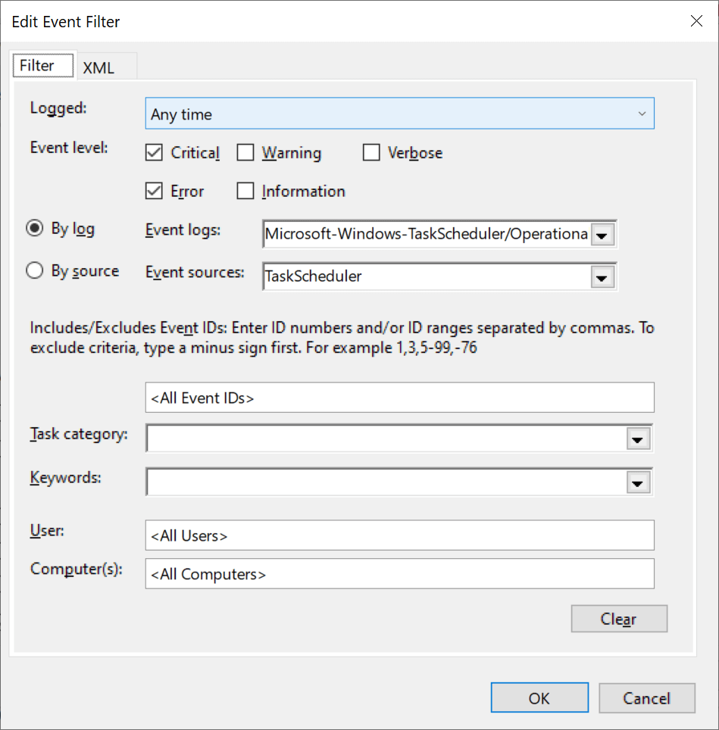Image resolution: width=719 pixels, height=730 pixels.
Task: Select the By source radio button
Action: click(34, 270)
